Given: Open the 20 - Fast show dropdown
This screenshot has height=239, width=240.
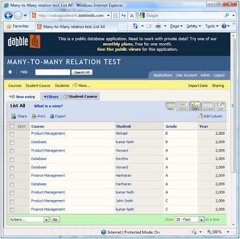Looking at the screenshot, I should pos(190,219).
